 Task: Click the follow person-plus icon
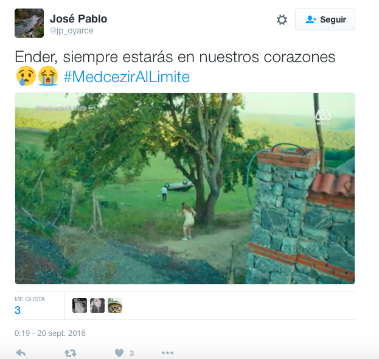pos(311,19)
